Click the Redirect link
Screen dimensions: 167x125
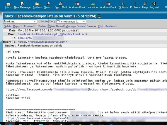[x=42, y=26]
